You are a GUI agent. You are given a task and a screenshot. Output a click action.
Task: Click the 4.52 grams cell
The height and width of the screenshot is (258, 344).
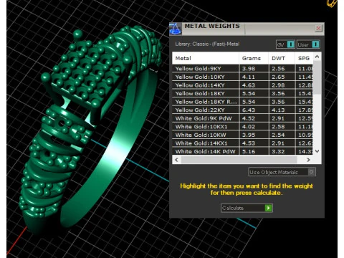point(254,118)
